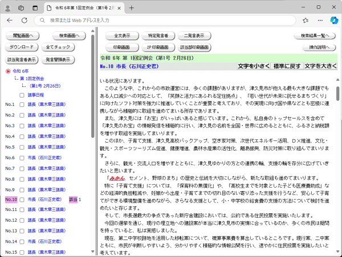
Task: Check the No.10 市長 checkbox
Action: (x=22, y=200)
